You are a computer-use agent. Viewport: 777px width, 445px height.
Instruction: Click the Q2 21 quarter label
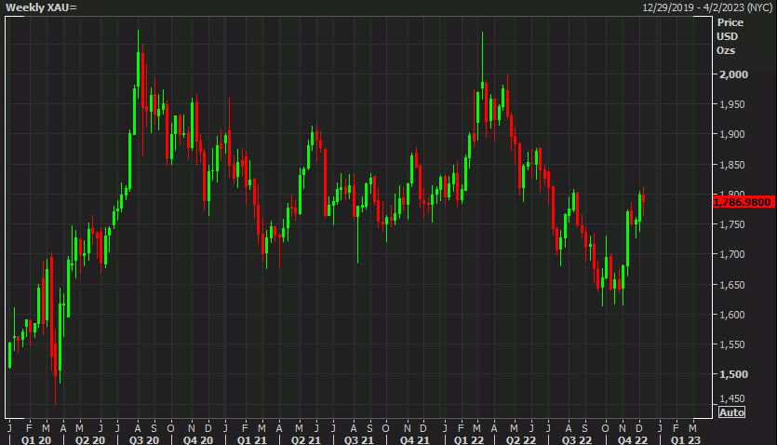click(306, 440)
